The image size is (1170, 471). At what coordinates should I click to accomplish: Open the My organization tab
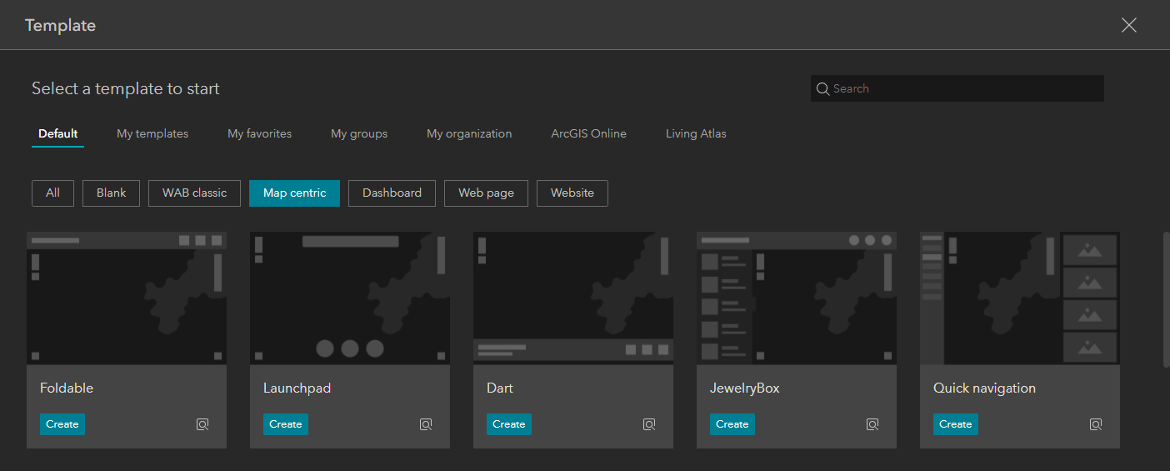click(469, 133)
